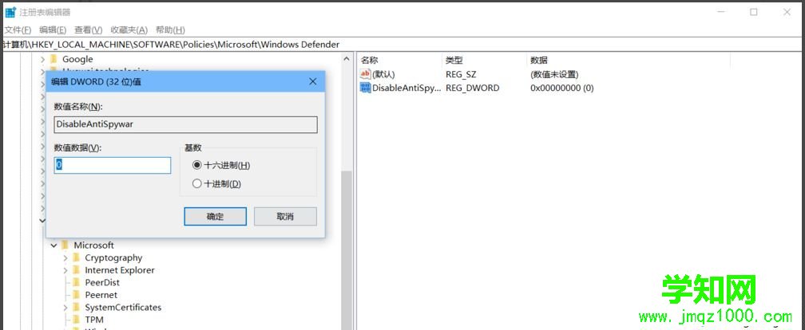Select the TPM tree item

point(94,320)
